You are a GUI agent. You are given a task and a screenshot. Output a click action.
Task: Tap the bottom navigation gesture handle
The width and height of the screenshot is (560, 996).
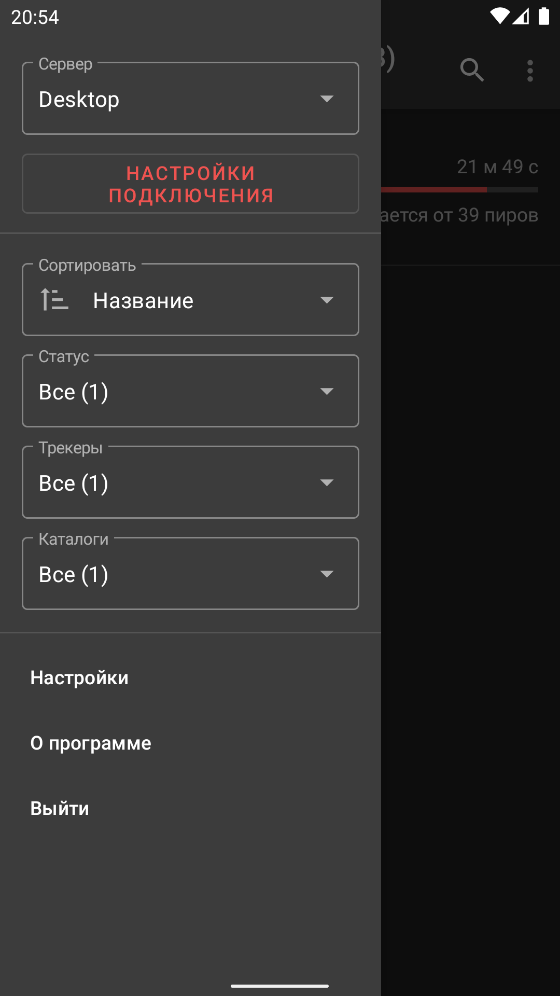point(280,986)
